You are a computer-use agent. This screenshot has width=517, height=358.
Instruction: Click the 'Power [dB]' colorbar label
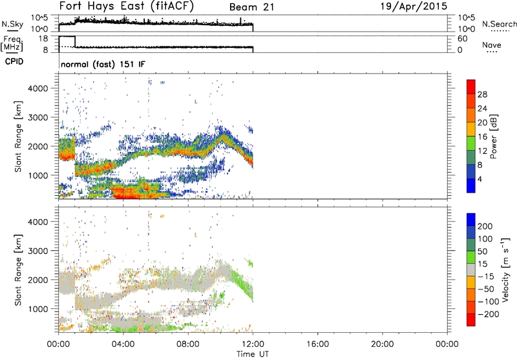tap(493, 136)
